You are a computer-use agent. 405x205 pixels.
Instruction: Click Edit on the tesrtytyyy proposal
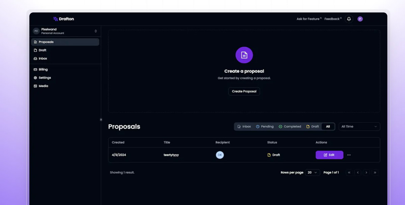coord(329,155)
